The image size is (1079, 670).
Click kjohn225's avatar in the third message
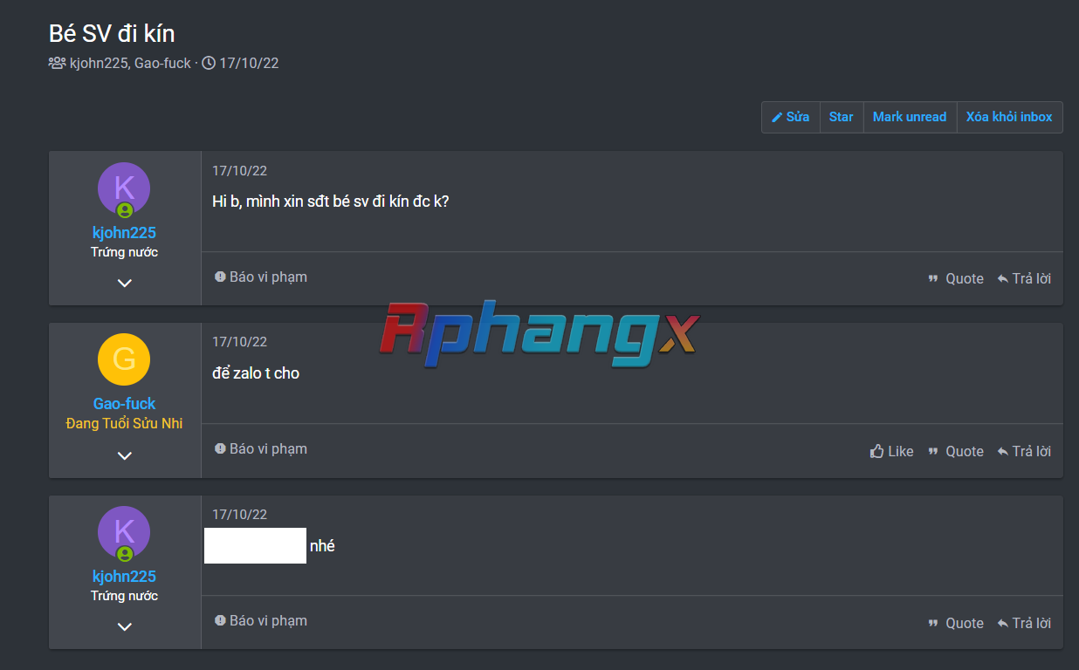[x=124, y=532]
